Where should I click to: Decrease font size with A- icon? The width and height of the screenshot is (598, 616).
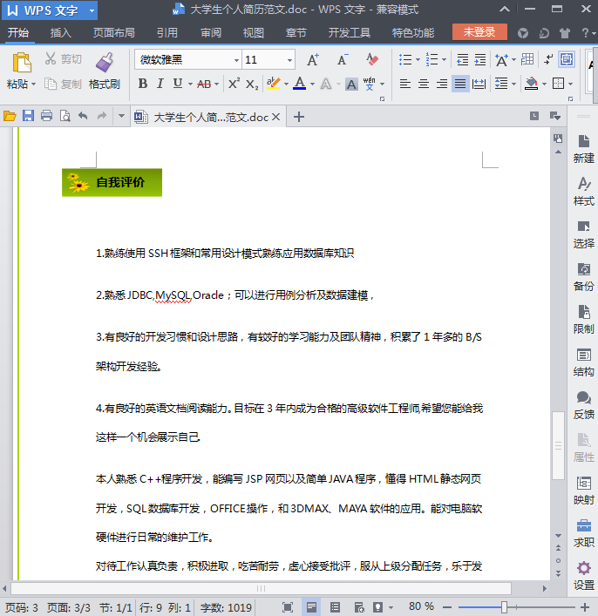pos(343,60)
